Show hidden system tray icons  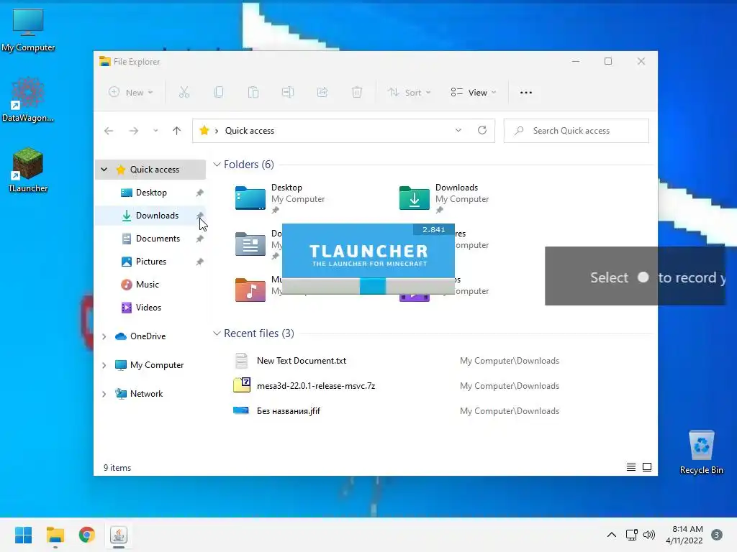[x=612, y=535]
